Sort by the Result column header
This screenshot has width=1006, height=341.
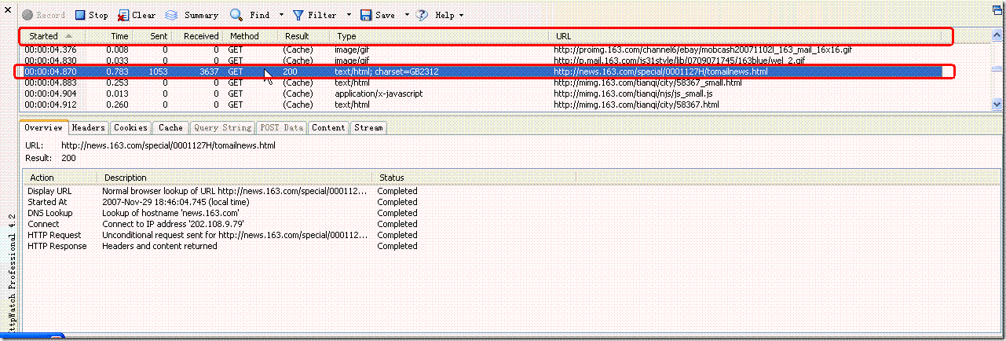(305, 36)
